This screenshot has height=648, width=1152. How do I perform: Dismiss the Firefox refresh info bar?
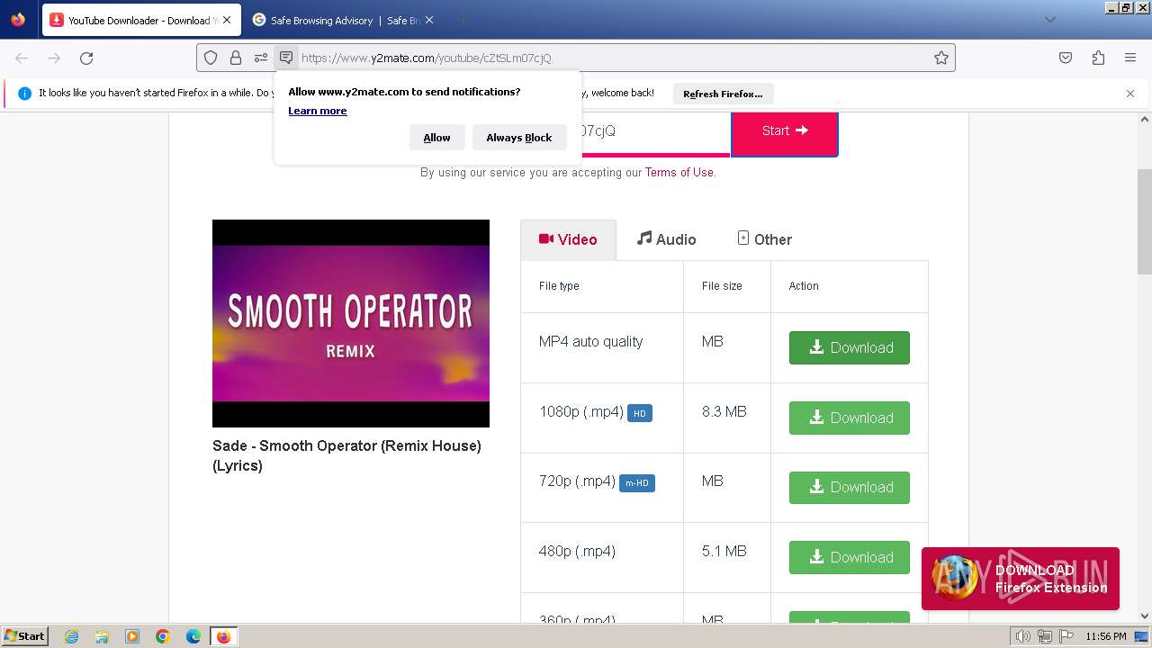coord(1130,94)
